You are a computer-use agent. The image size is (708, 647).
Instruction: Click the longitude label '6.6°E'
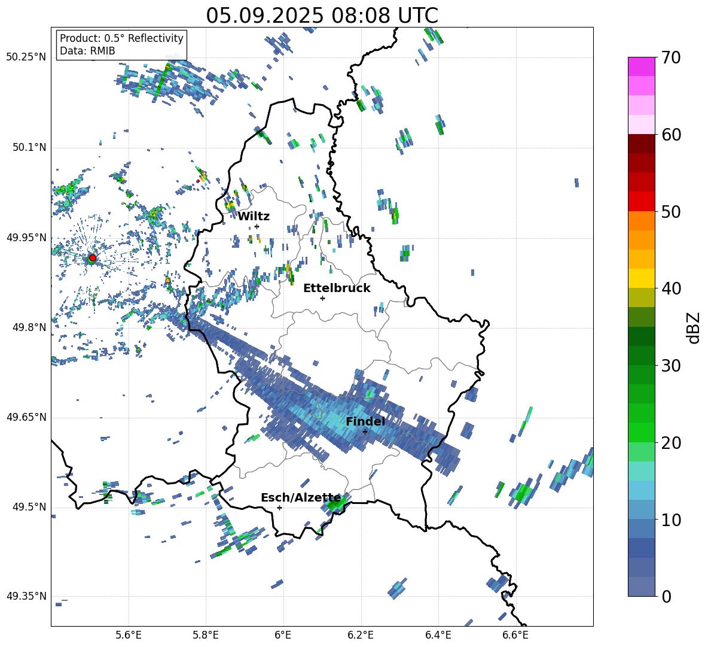point(515,635)
